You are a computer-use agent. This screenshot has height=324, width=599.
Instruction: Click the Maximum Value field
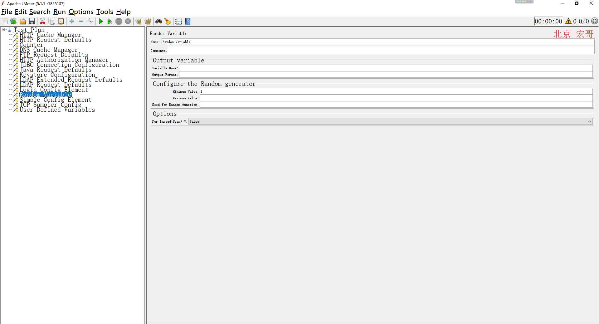coord(396,98)
